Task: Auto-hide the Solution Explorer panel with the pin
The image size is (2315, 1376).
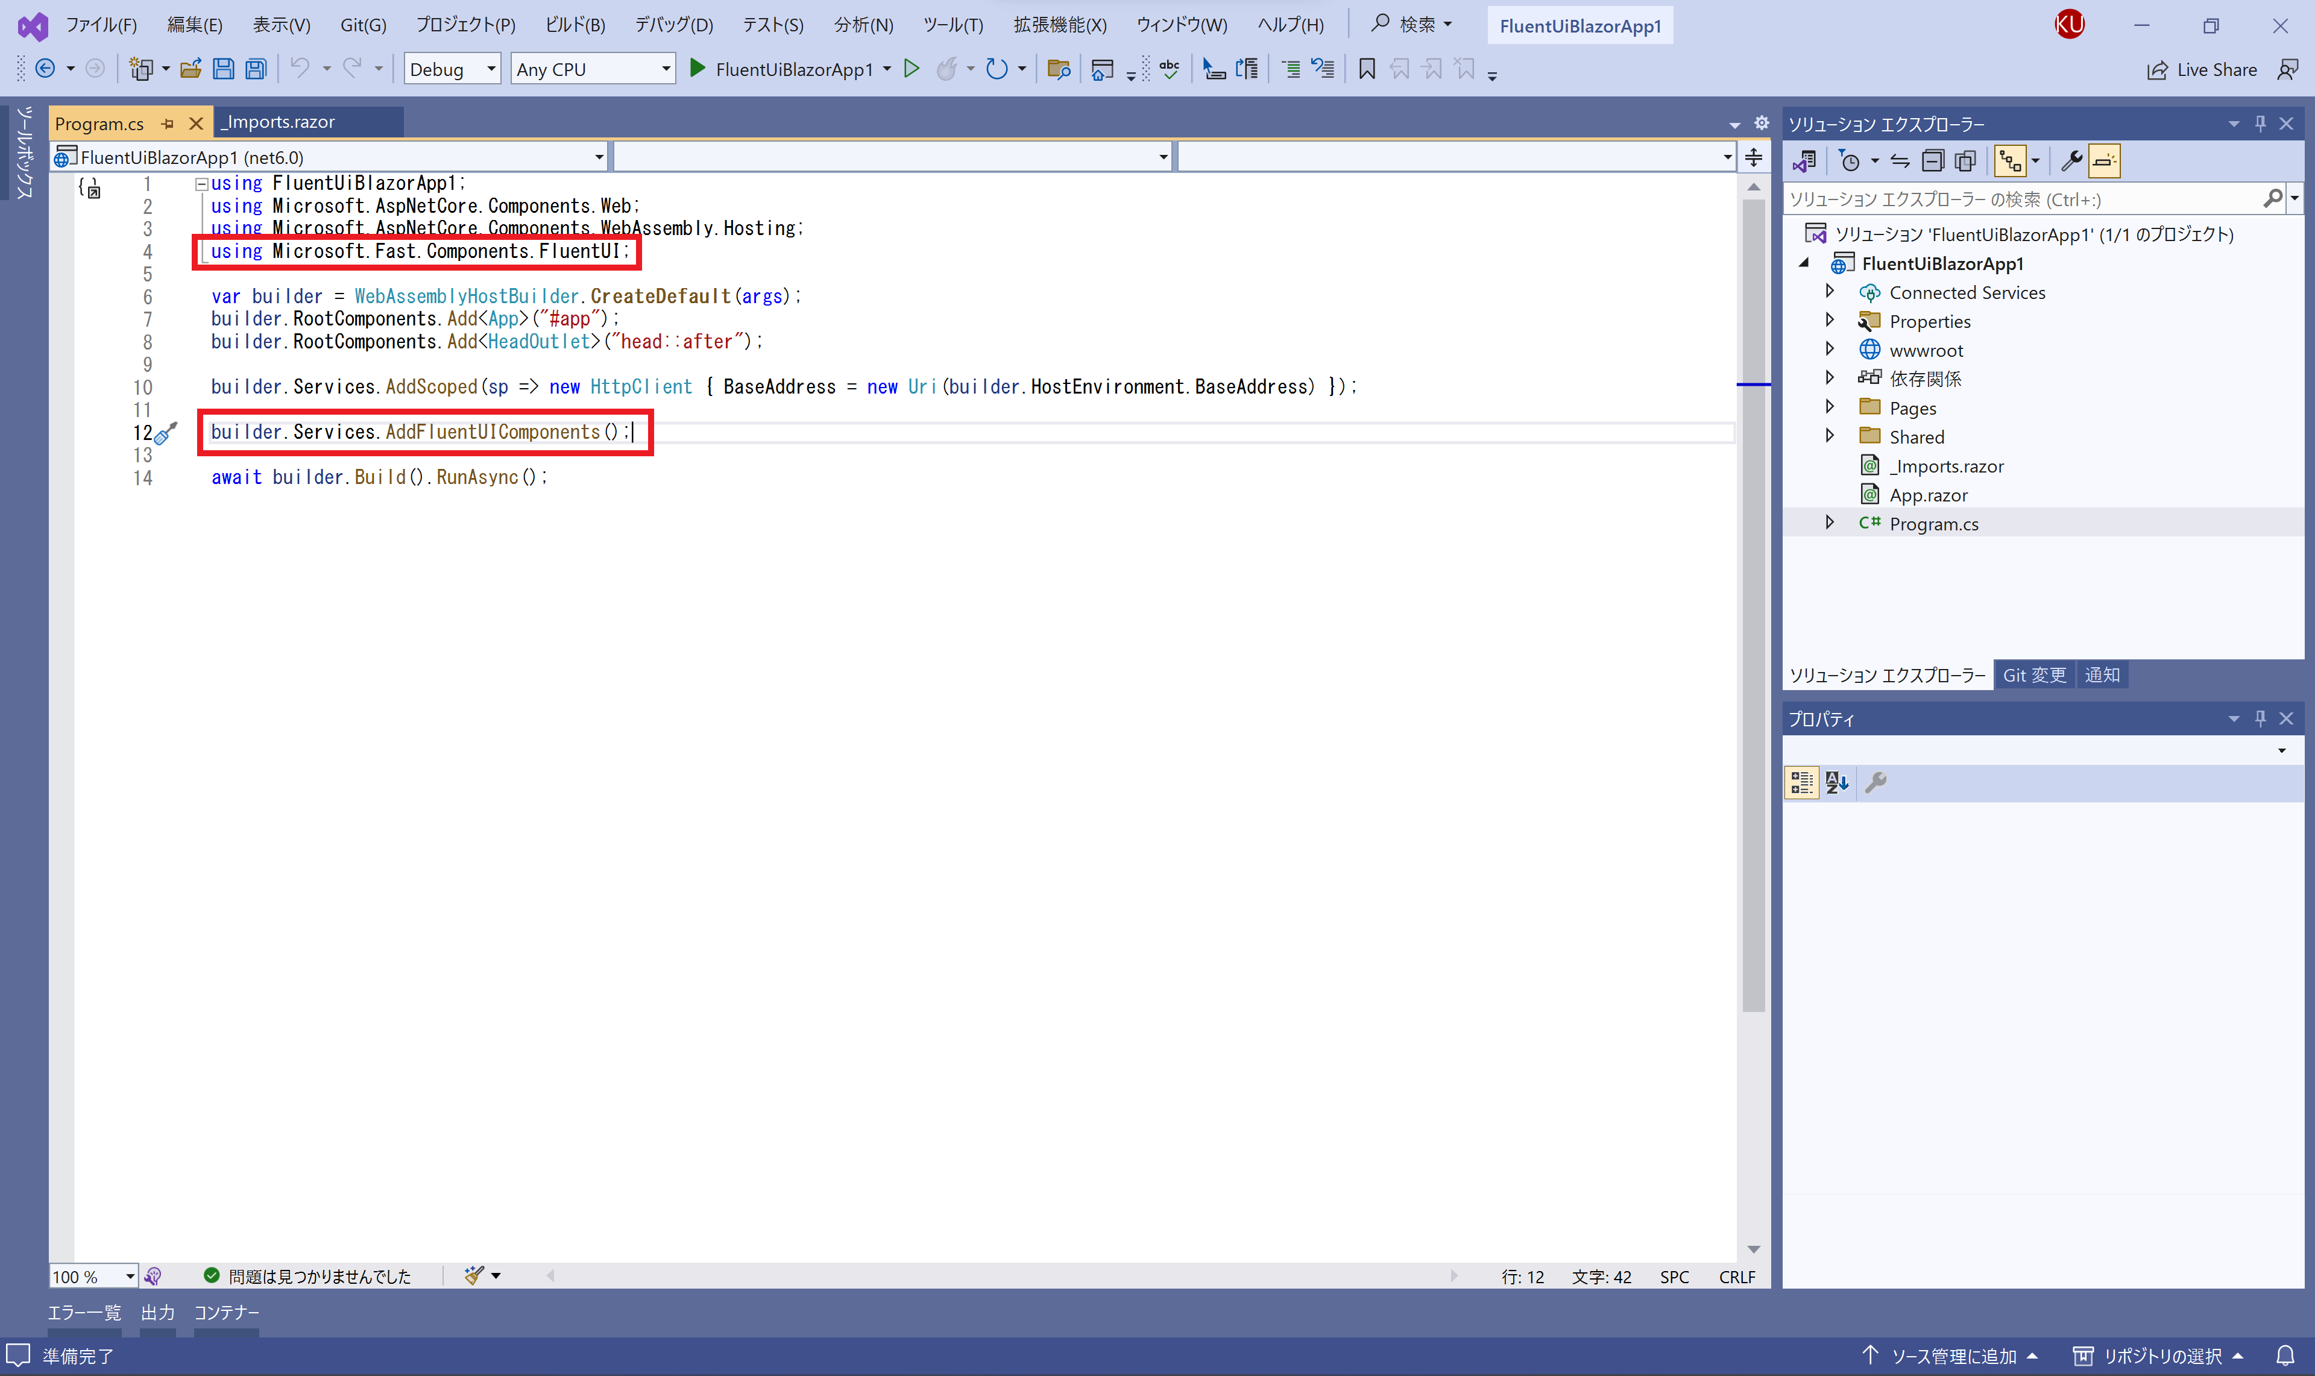Action: coord(2260,124)
